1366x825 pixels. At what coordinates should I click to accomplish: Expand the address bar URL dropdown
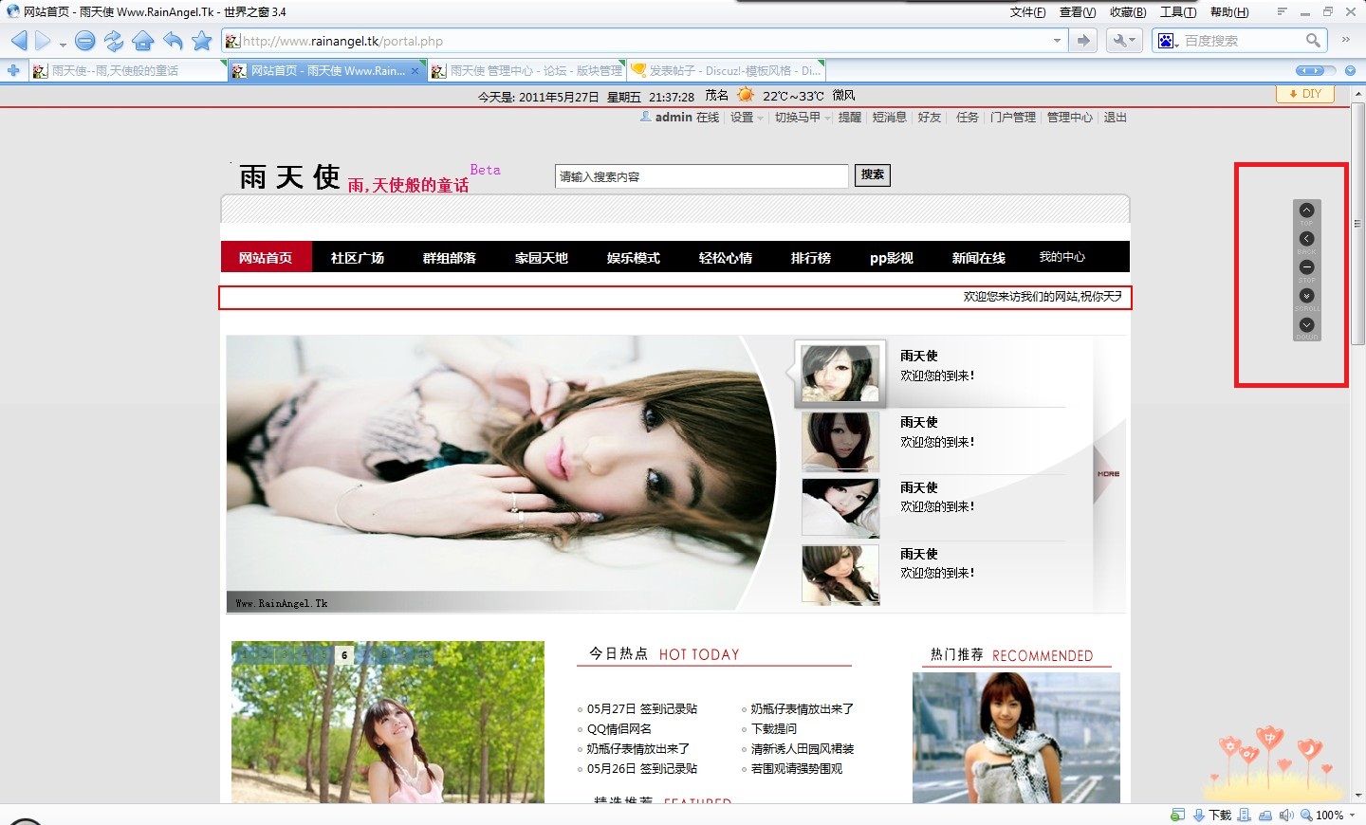tap(1057, 41)
